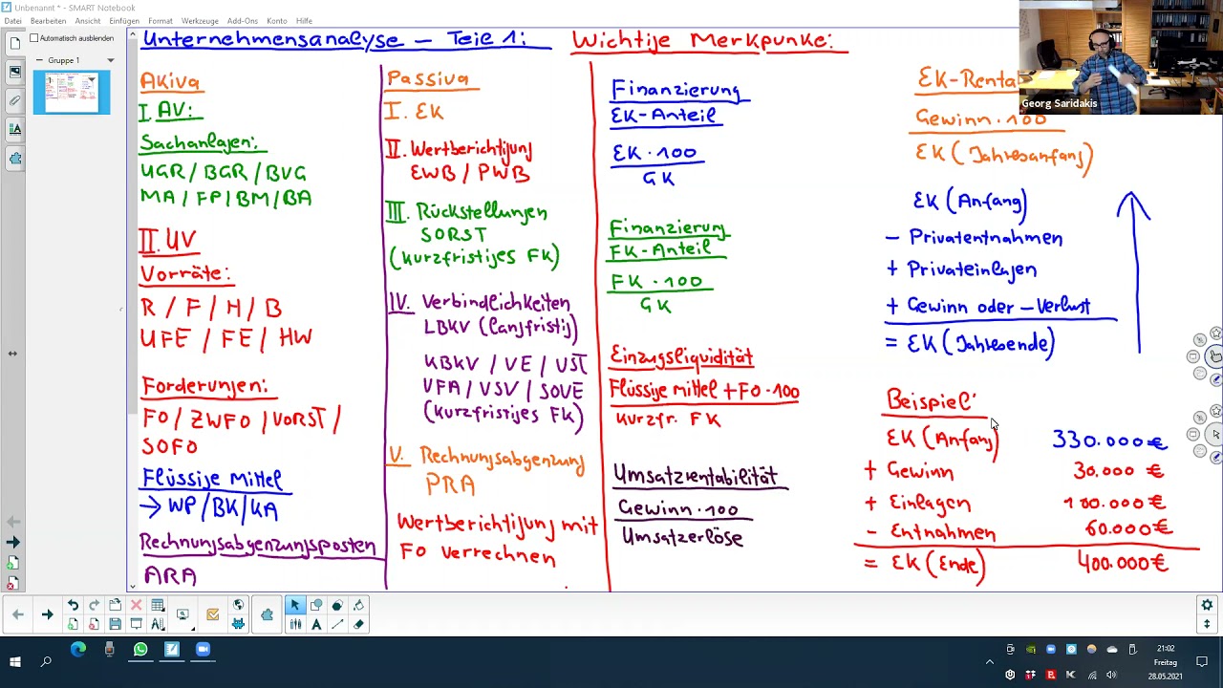The height and width of the screenshot is (688, 1223).
Task: Open Windows taskbar search
Action: [x=46, y=661]
